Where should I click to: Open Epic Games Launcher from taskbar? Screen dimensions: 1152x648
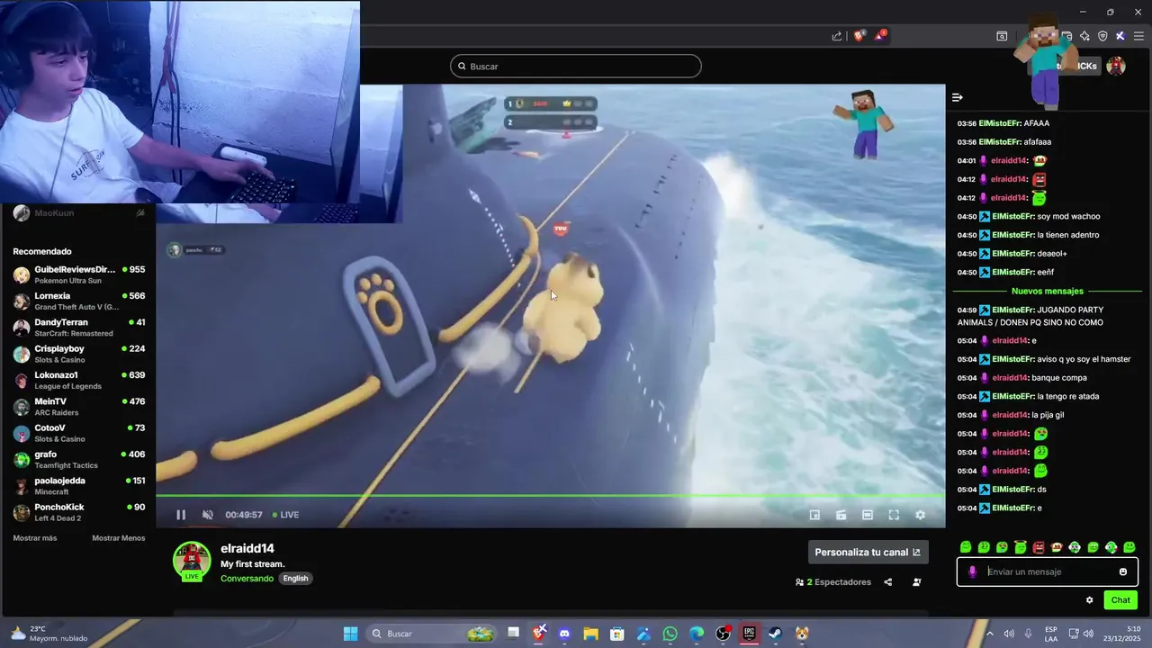[749, 634]
